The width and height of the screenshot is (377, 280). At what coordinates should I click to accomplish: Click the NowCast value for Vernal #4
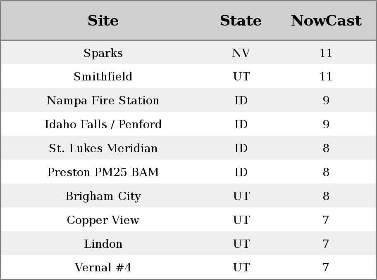coord(326,268)
